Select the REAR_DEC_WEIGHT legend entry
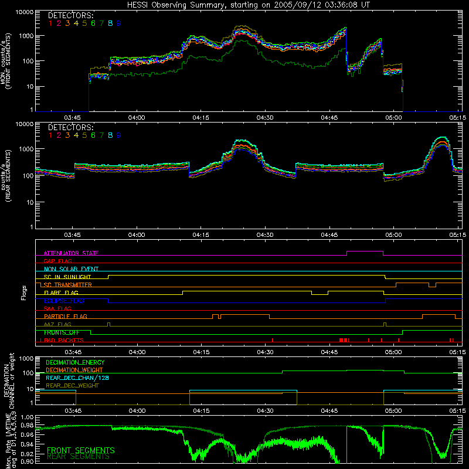This screenshot has height=469, width=469. click(x=72, y=386)
